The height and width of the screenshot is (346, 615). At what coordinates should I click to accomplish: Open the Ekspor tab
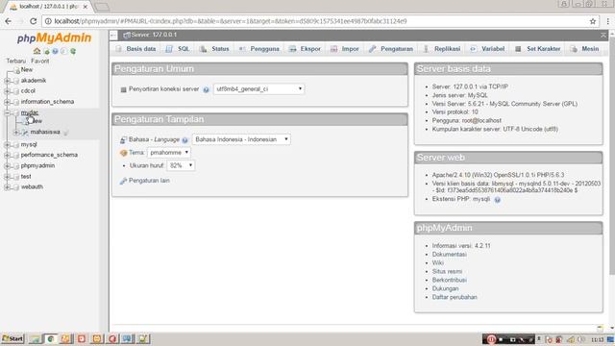(x=305, y=49)
